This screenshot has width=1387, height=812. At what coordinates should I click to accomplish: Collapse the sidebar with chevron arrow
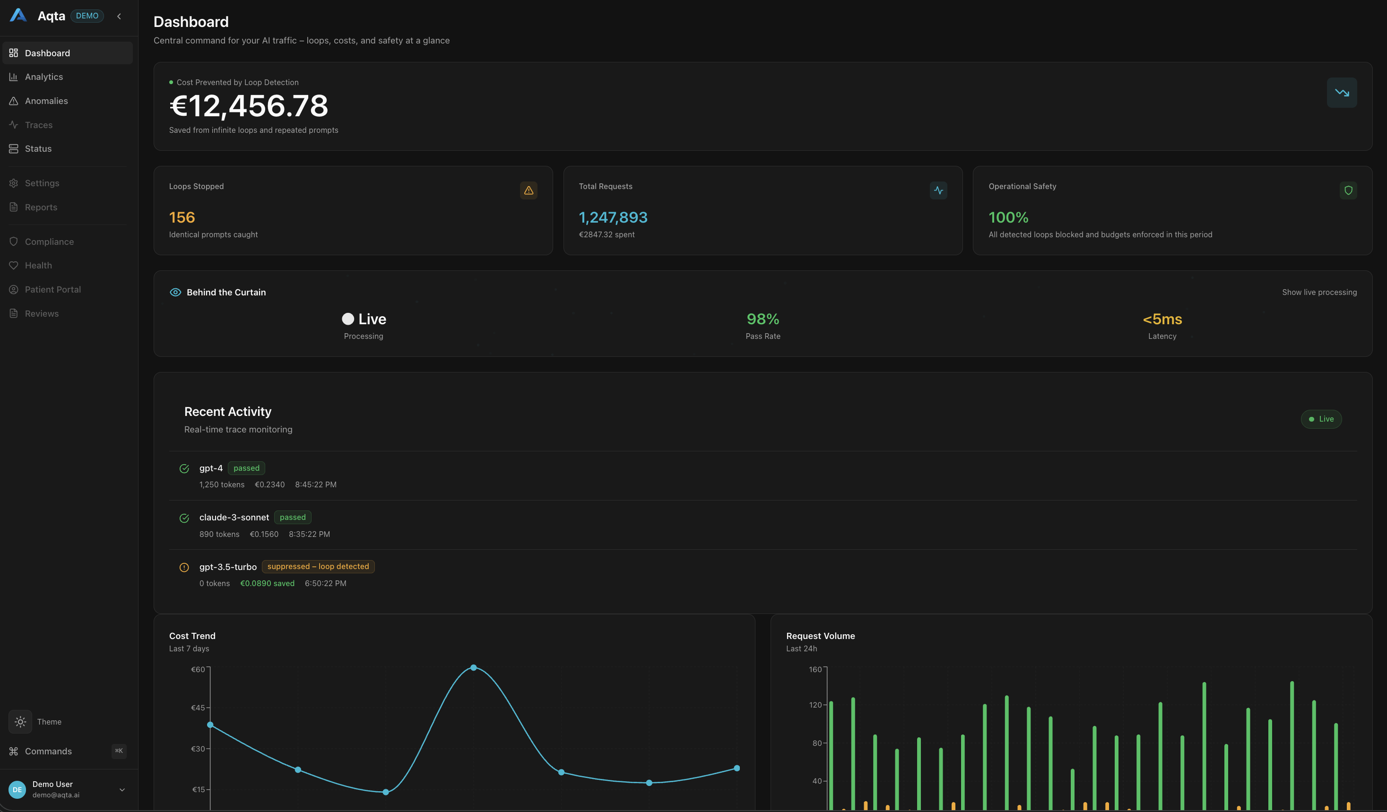(119, 16)
